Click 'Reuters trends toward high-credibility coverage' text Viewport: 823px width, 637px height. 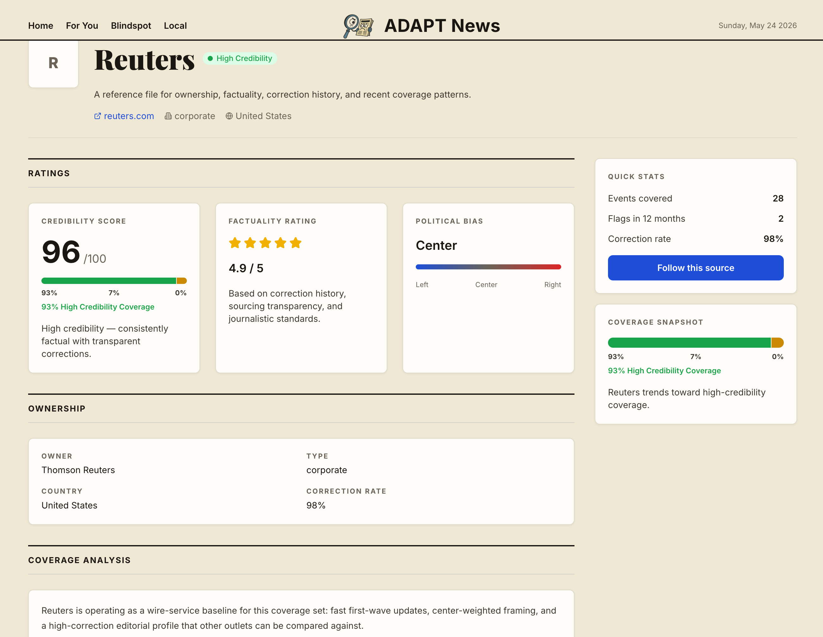tap(687, 399)
